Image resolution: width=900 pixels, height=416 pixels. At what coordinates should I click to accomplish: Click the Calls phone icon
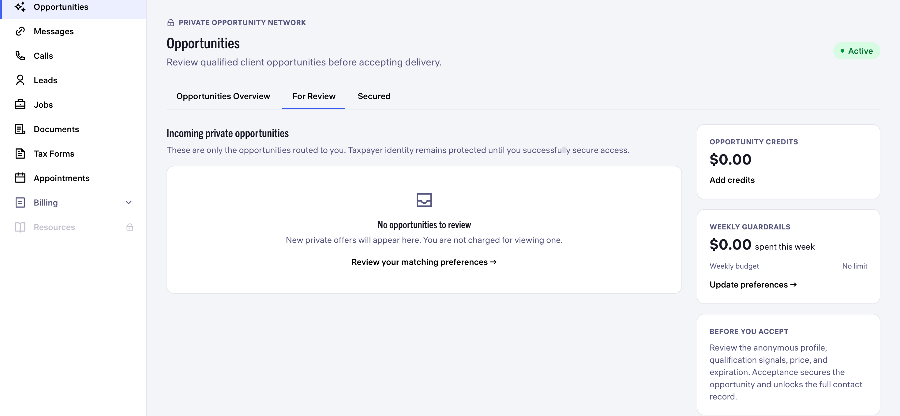tap(20, 56)
